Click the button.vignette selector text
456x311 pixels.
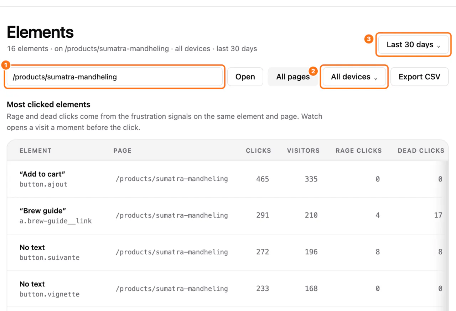click(x=50, y=294)
